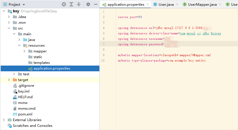The width and height of the screenshot is (238, 130).
Task: Click the locate/select opened file icon
Action: (64, 4)
